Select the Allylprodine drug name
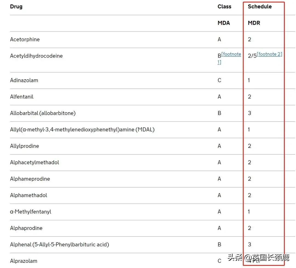 point(25,146)
